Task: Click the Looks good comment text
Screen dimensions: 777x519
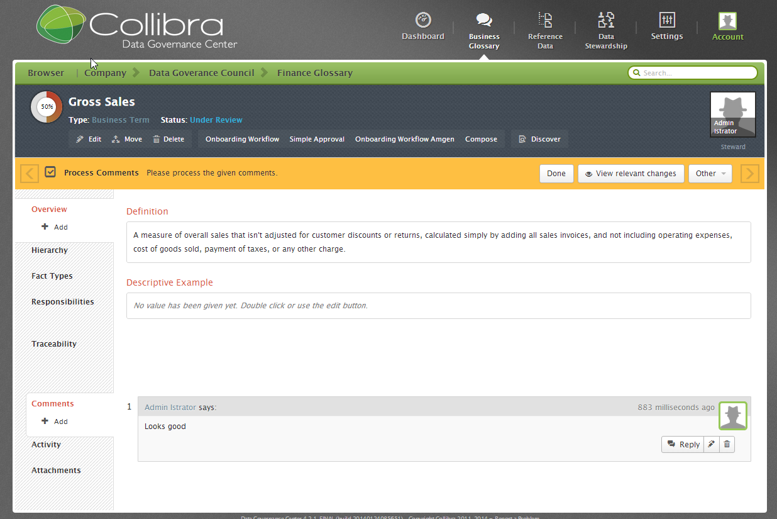Action: [165, 427]
